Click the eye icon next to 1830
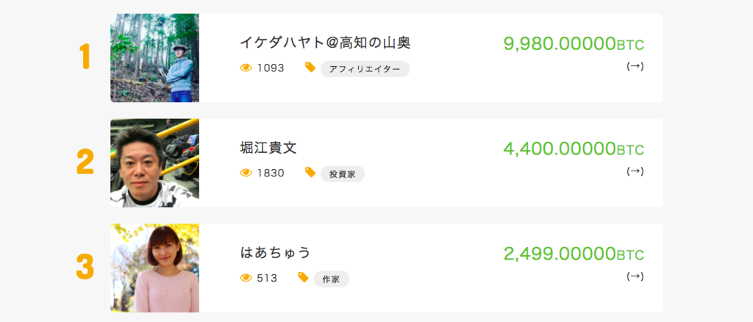The image size is (753, 322). coord(246,173)
